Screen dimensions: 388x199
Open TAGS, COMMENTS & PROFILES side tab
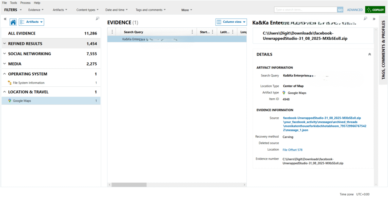pyautogui.click(x=383, y=50)
